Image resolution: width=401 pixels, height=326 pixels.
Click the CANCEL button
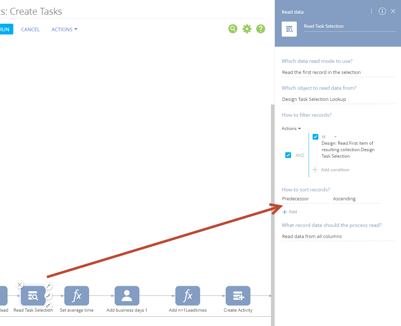pyautogui.click(x=30, y=29)
